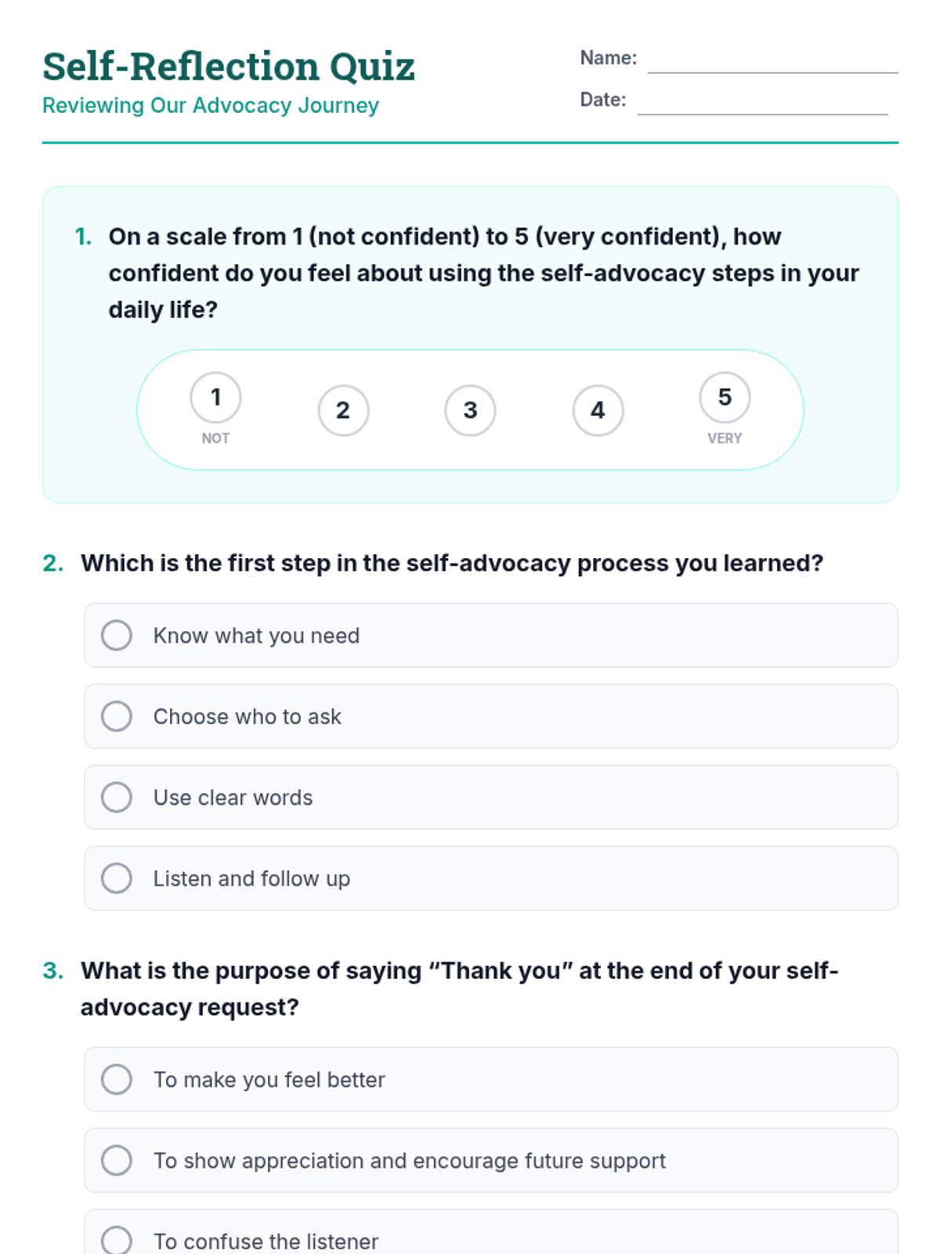Pick confidence rating 4
This screenshot has height=1254, width=940.
598,410
